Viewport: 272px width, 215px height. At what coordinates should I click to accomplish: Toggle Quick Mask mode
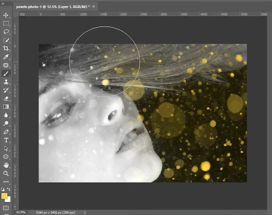click(x=6, y=208)
